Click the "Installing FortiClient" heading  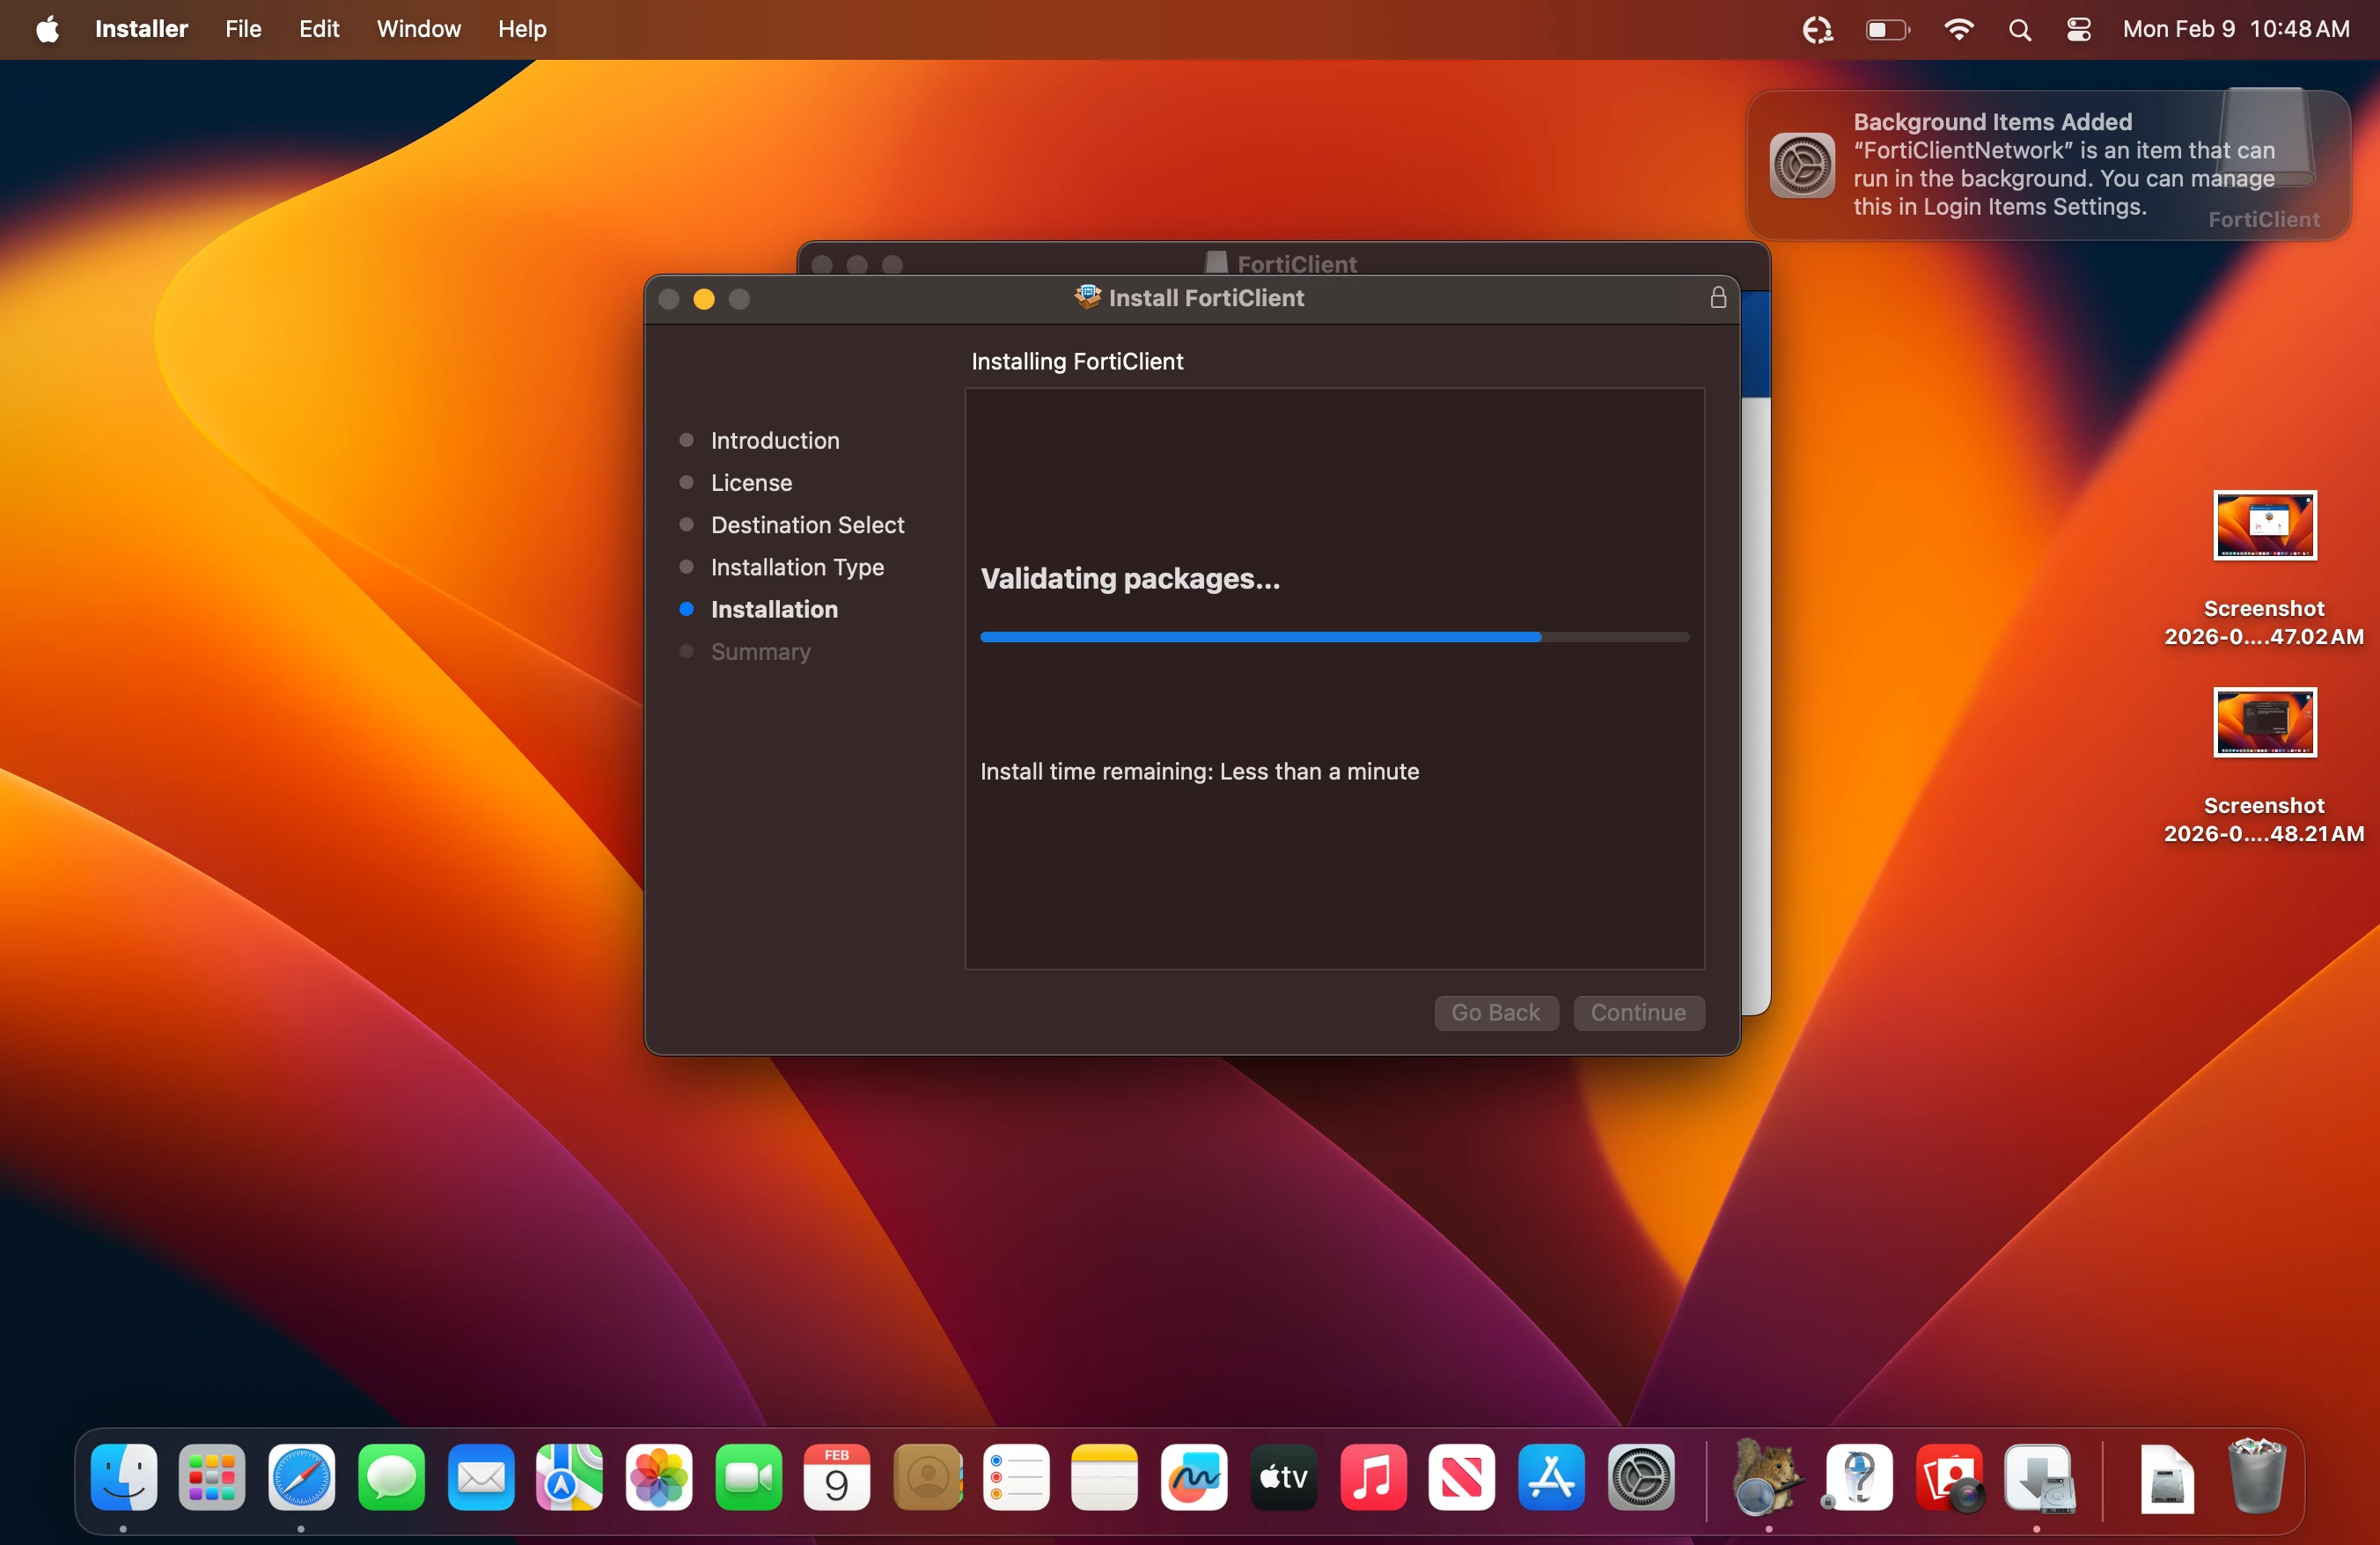pyautogui.click(x=1077, y=362)
